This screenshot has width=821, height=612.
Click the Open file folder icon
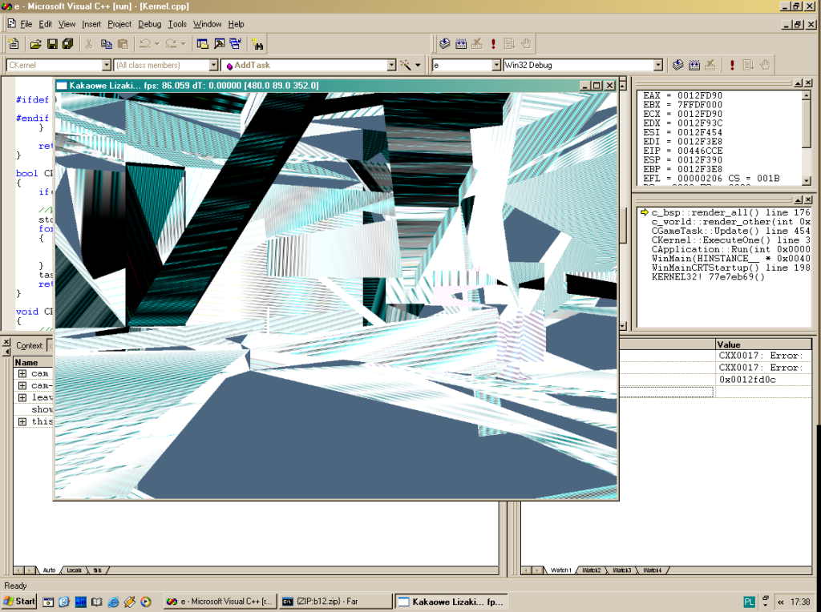coord(35,44)
